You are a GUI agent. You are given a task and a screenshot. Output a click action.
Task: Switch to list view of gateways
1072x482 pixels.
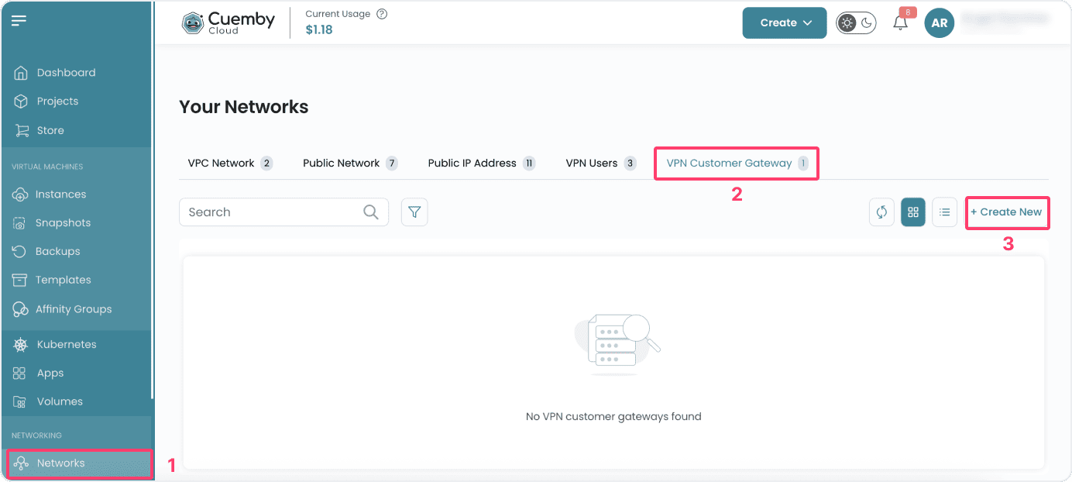(x=944, y=212)
